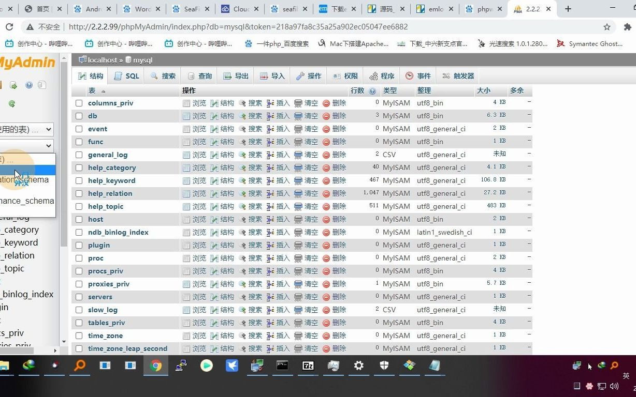
Task: Open the 导入 import tab
Action: 272,76
